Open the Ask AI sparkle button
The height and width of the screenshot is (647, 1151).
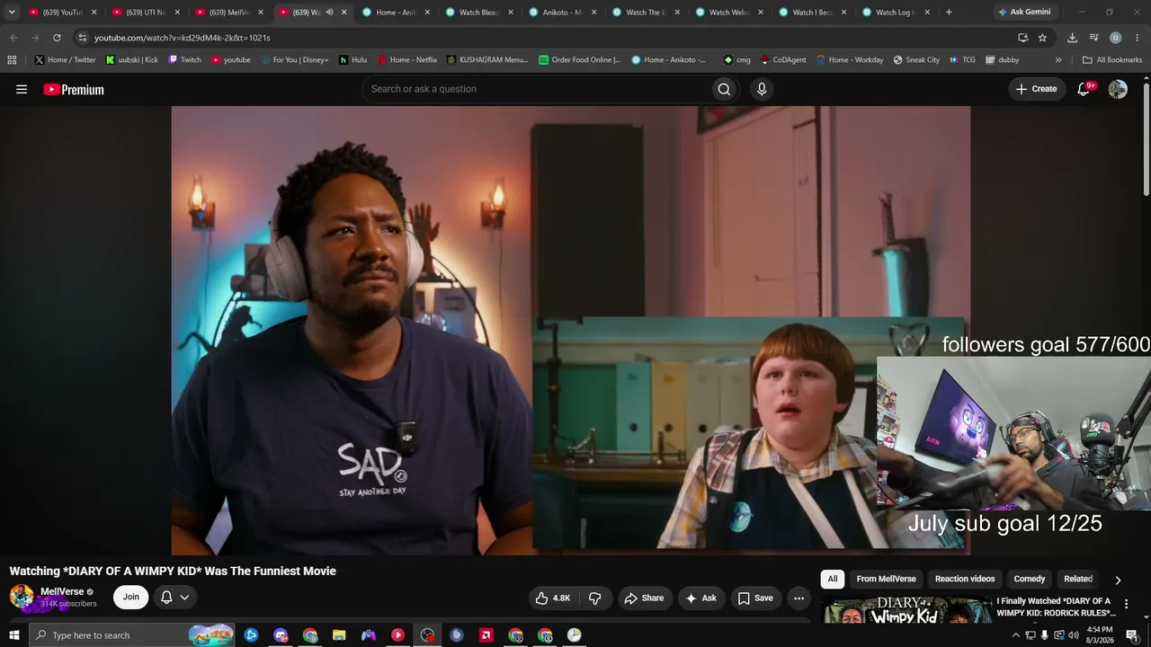(x=700, y=598)
